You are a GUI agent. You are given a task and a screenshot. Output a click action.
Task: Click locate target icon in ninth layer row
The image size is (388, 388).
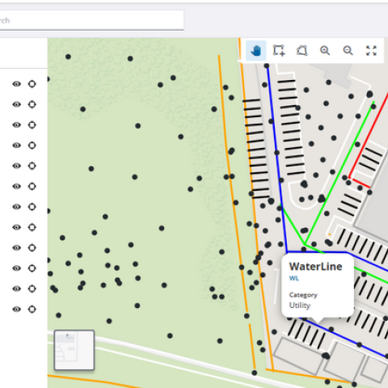(32, 247)
